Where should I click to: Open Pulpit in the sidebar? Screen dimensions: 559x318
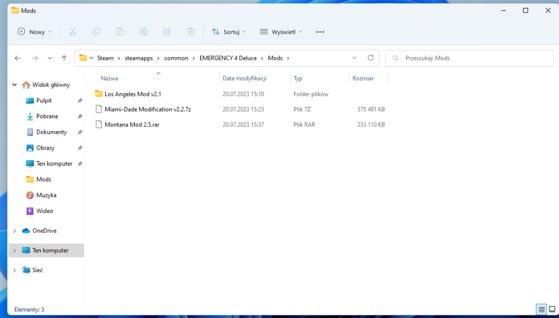point(44,101)
